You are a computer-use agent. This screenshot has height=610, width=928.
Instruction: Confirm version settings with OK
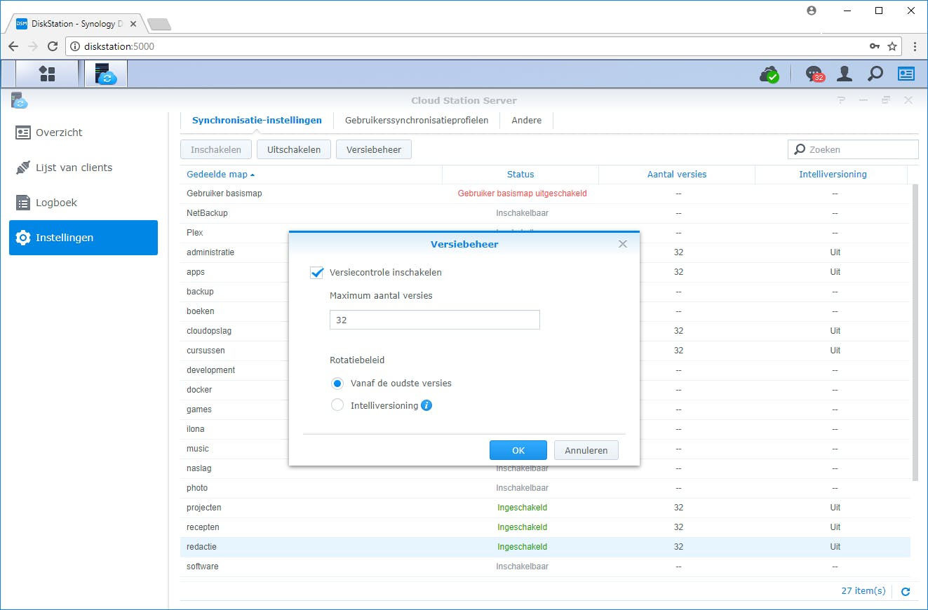518,450
